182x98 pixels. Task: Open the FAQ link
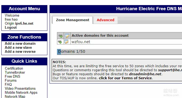(8, 84)
